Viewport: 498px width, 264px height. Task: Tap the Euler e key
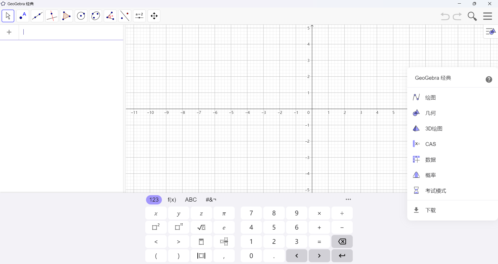click(x=224, y=228)
